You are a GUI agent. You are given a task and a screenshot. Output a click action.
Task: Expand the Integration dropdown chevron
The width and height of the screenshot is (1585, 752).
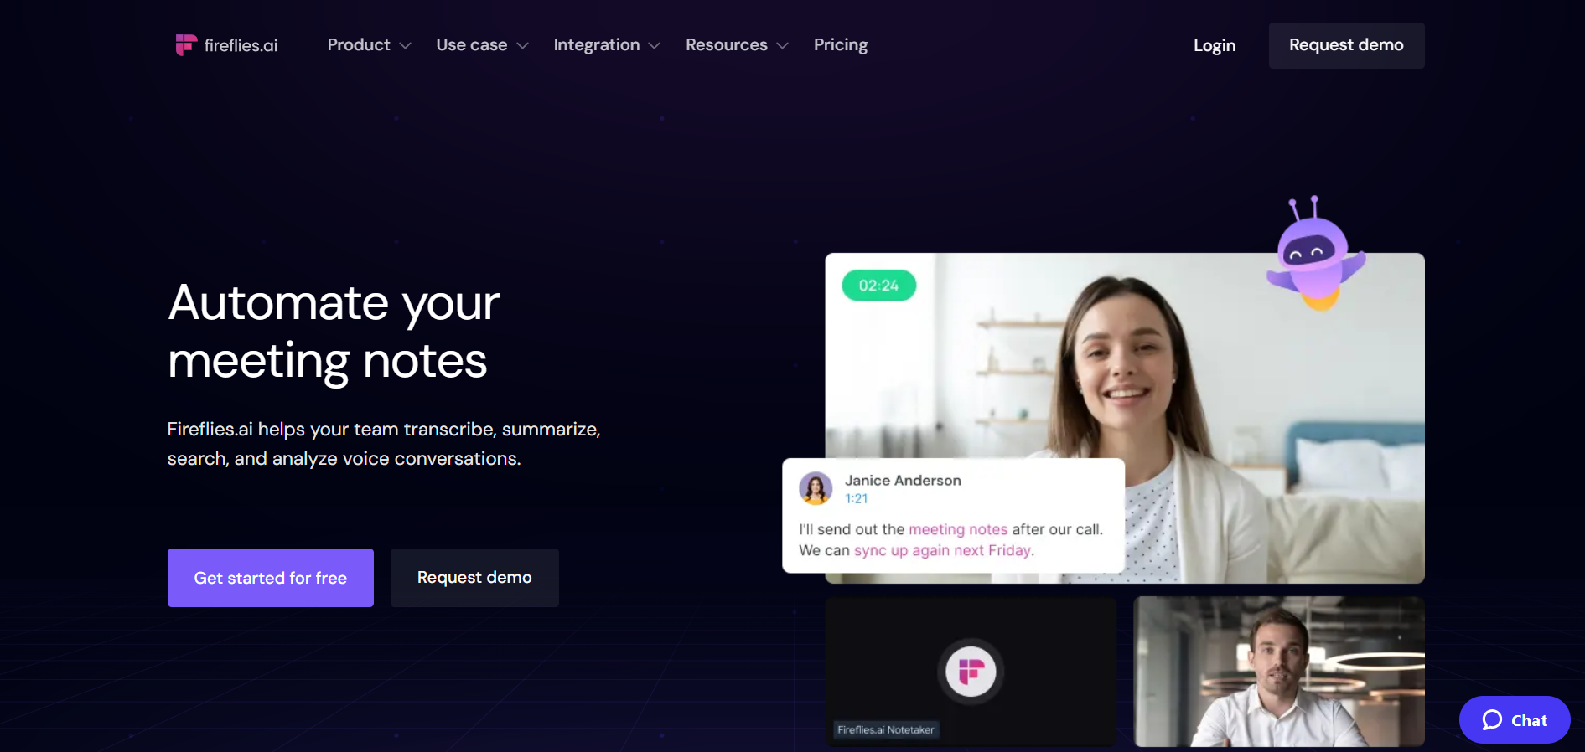click(655, 46)
